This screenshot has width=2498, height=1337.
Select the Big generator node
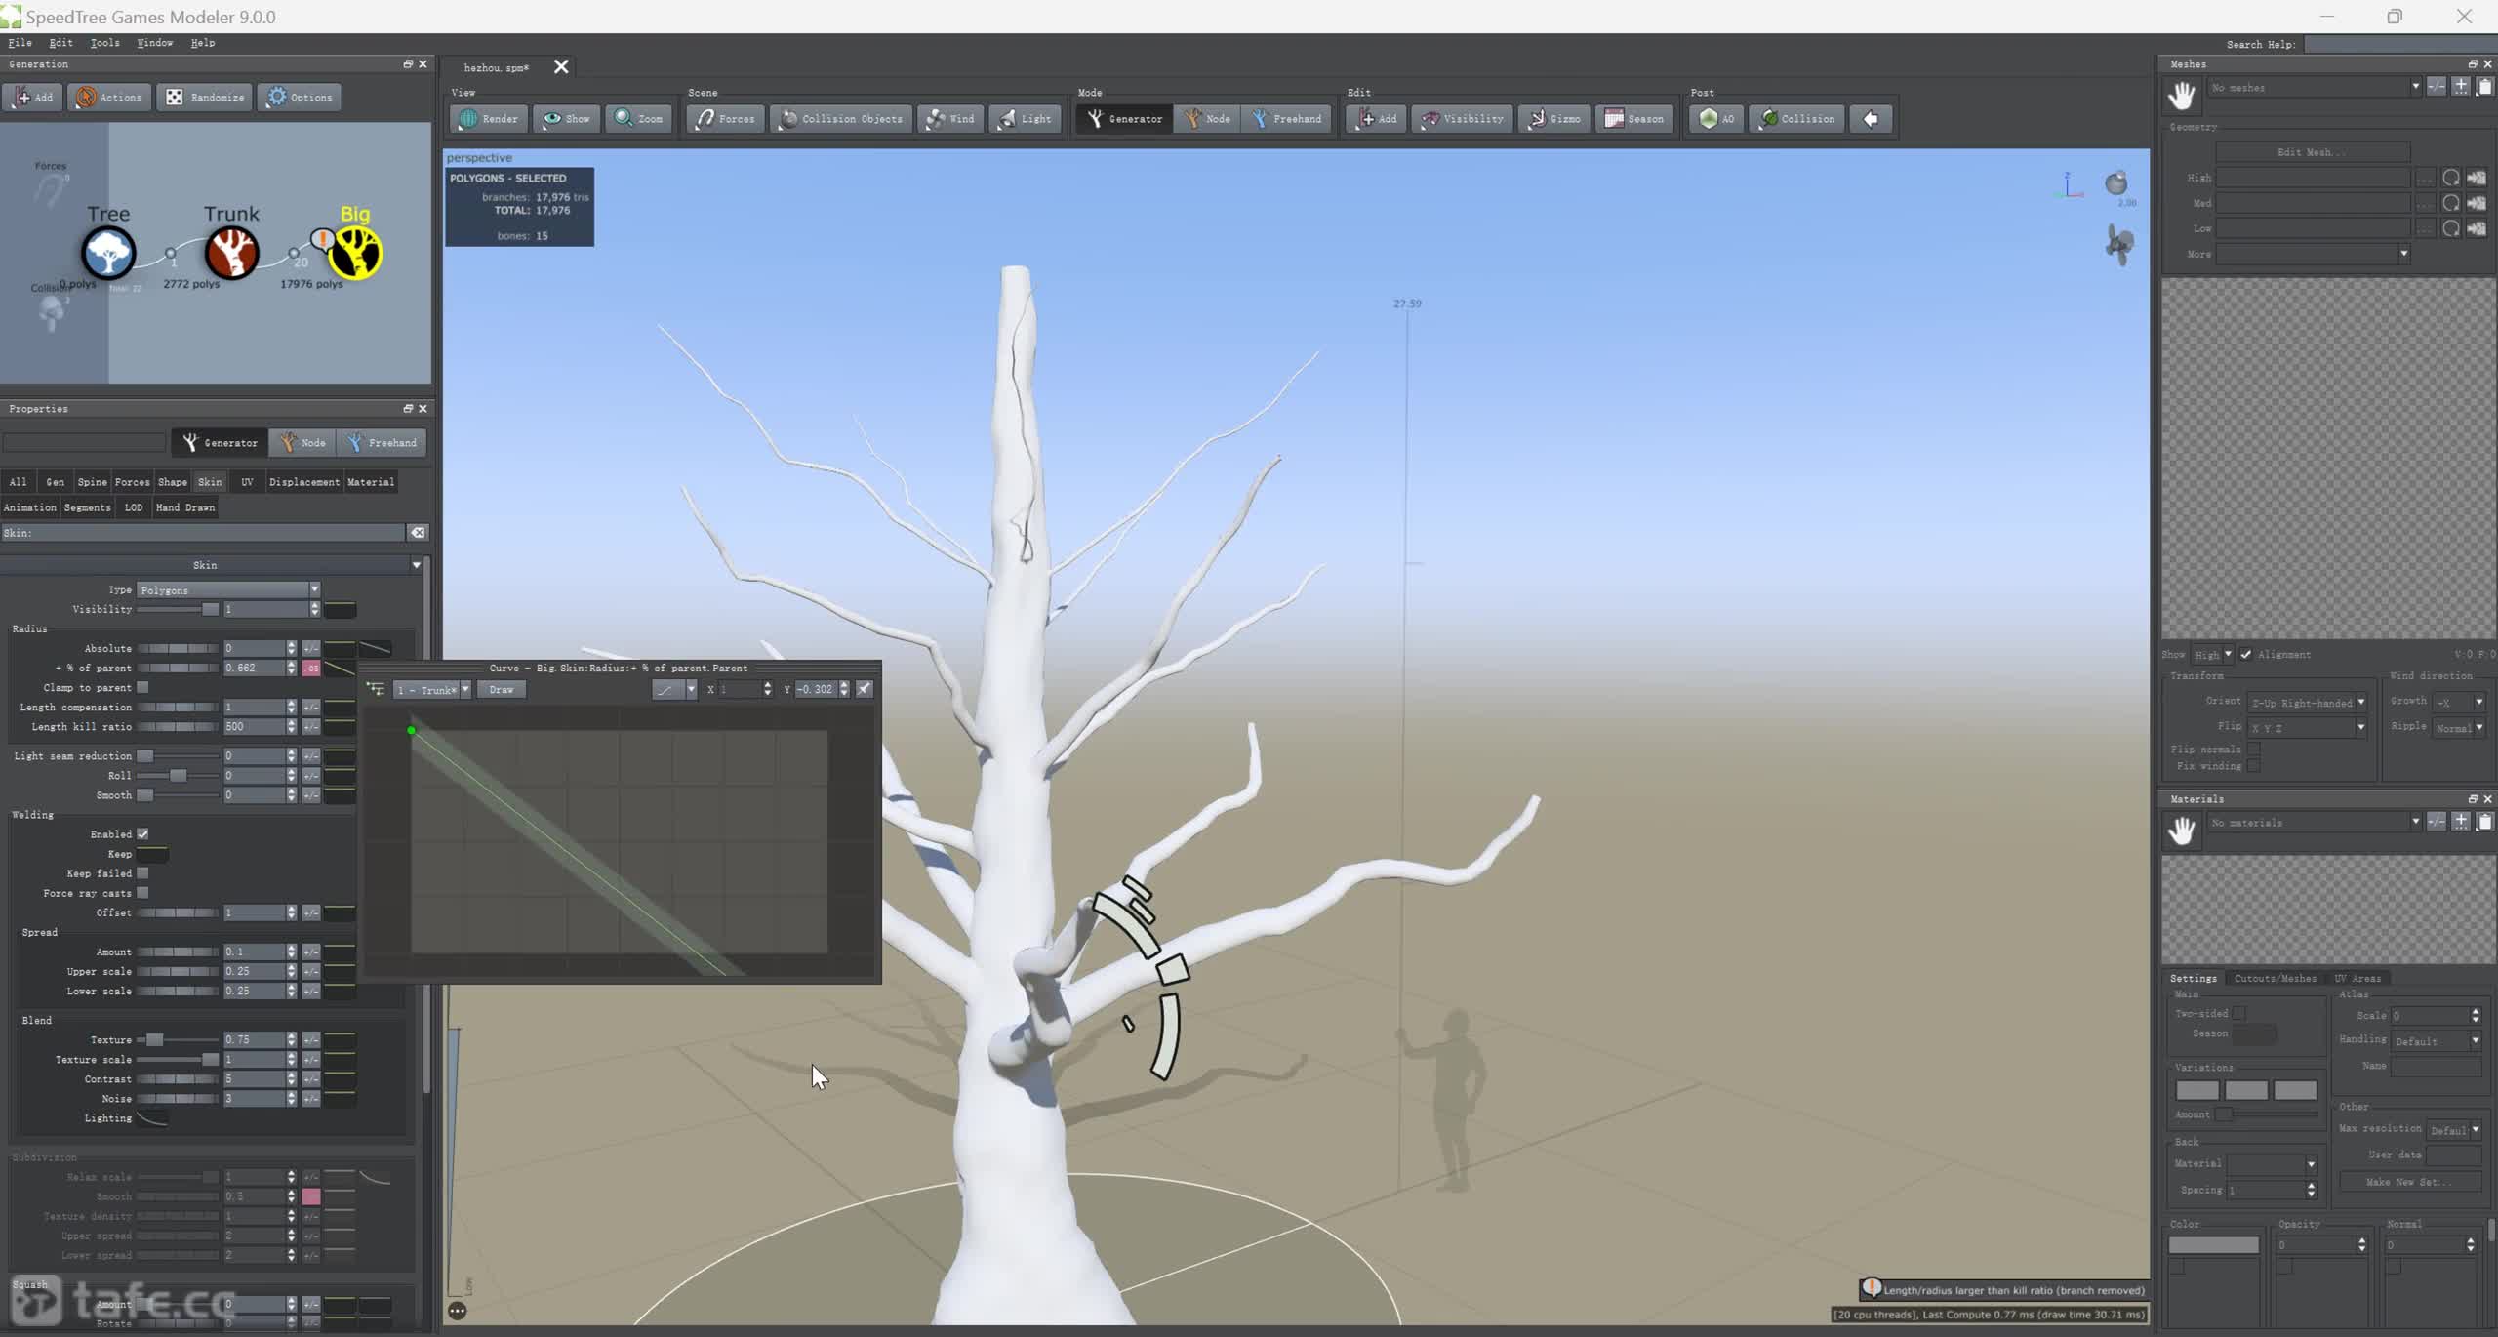point(355,254)
